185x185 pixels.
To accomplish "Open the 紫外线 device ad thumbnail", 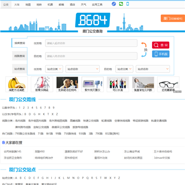I will coord(92,84).
